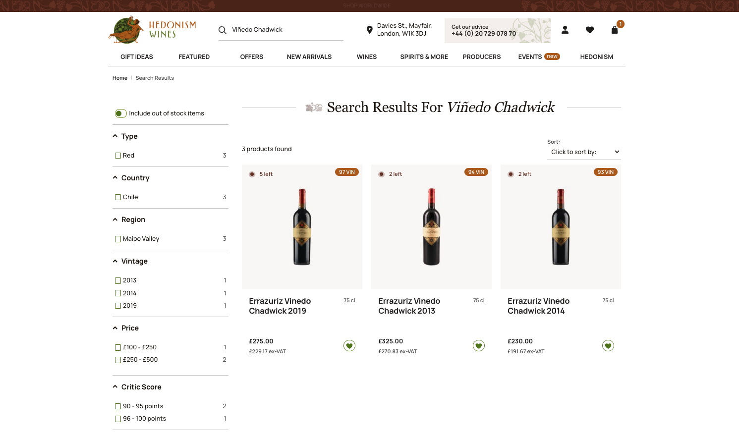Viewport: 739px width, 438px height.
Task: Open the Spirits & More menu
Action: [x=424, y=57]
